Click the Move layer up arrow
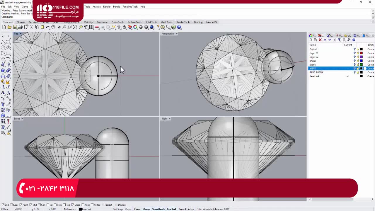This screenshot has width=375, height=211. point(325,40)
